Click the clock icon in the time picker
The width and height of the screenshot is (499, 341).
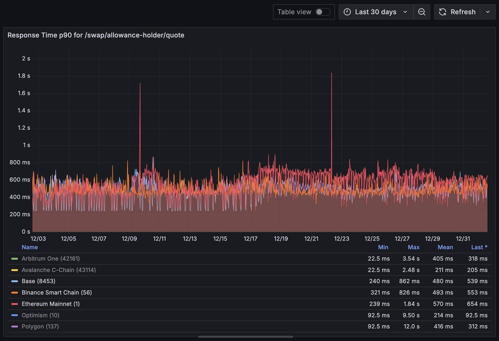pos(348,12)
